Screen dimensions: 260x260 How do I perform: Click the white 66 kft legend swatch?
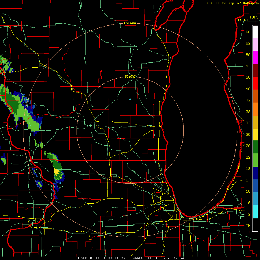click(x=255, y=32)
